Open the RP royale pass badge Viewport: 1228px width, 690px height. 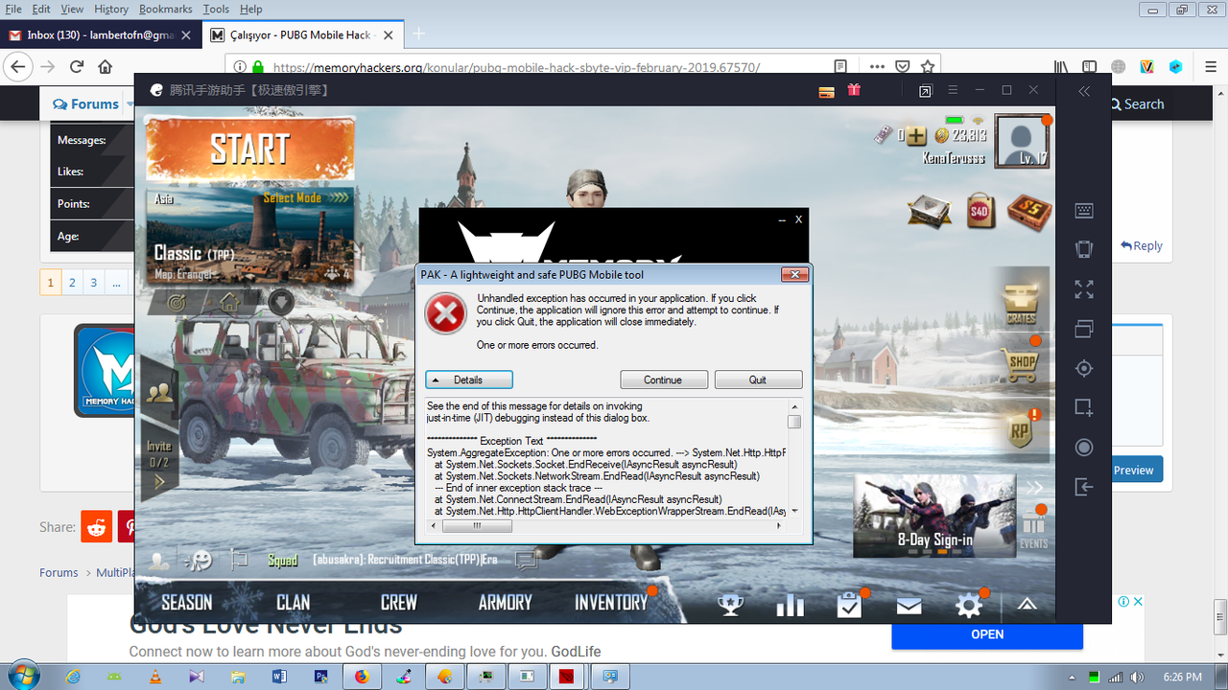click(x=1021, y=429)
